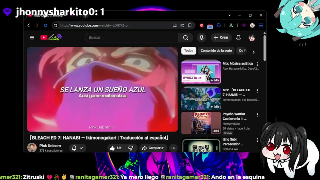
Task: Select the Contenido de la serie chip
Action: click(216, 50)
